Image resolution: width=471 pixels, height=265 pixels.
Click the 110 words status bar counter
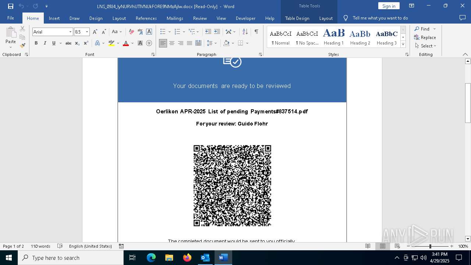pyautogui.click(x=40, y=246)
